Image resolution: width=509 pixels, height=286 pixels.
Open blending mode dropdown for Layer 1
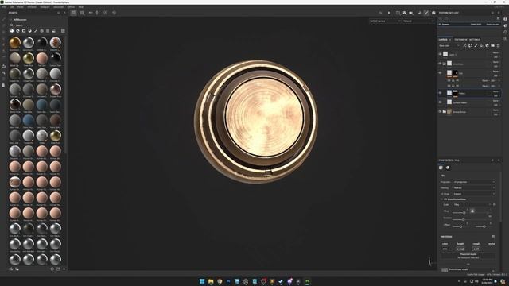[x=495, y=52]
